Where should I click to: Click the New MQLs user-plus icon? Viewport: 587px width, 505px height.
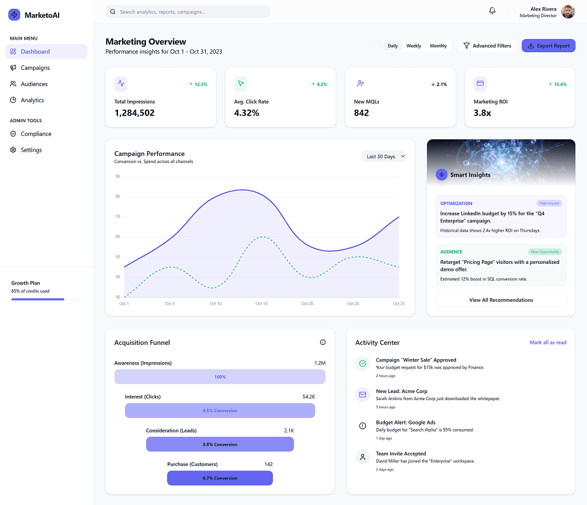coord(361,84)
